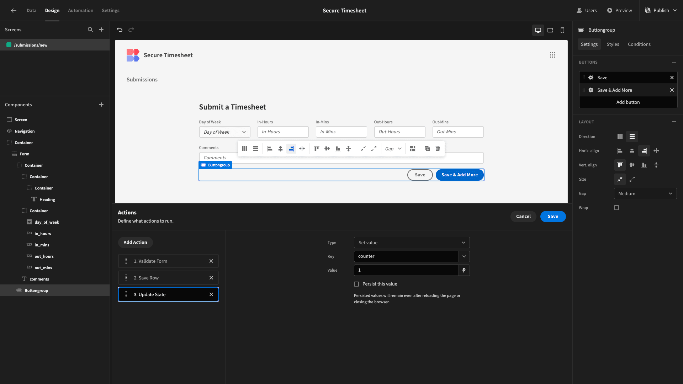This screenshot has height=384, width=683.
Task: Remove Save & Add More from Buttons list
Action: coord(672,90)
